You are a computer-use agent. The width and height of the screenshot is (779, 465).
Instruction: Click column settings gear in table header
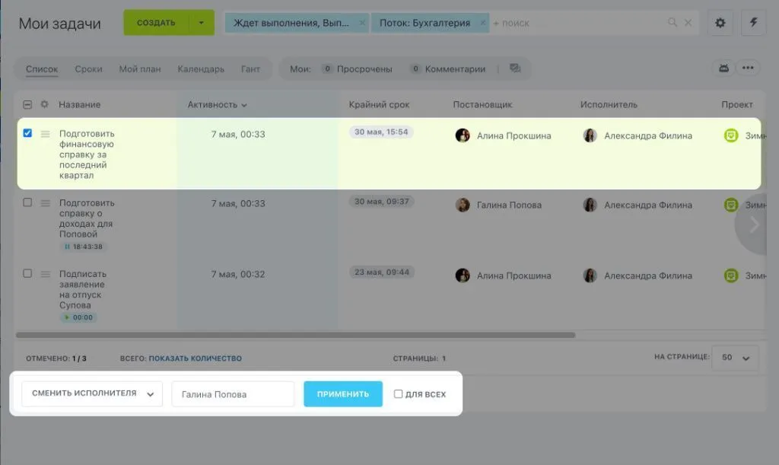[44, 104]
